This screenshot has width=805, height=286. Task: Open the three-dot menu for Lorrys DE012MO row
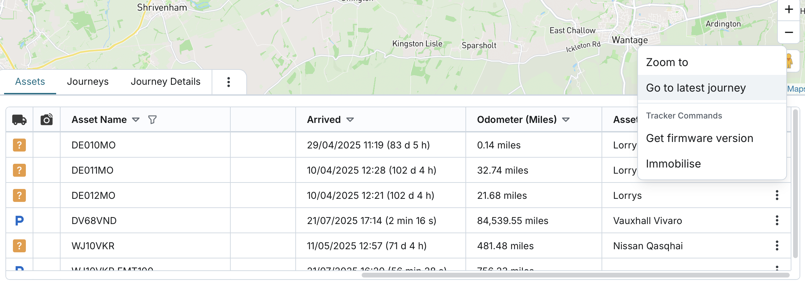pyautogui.click(x=777, y=195)
